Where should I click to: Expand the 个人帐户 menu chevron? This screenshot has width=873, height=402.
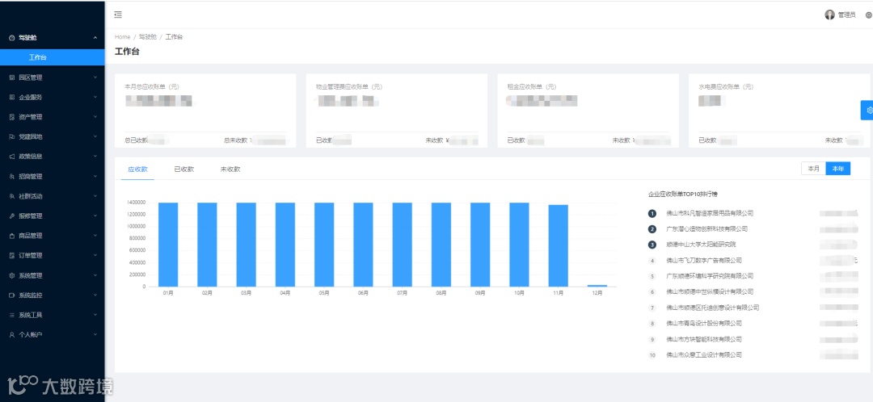(95, 335)
